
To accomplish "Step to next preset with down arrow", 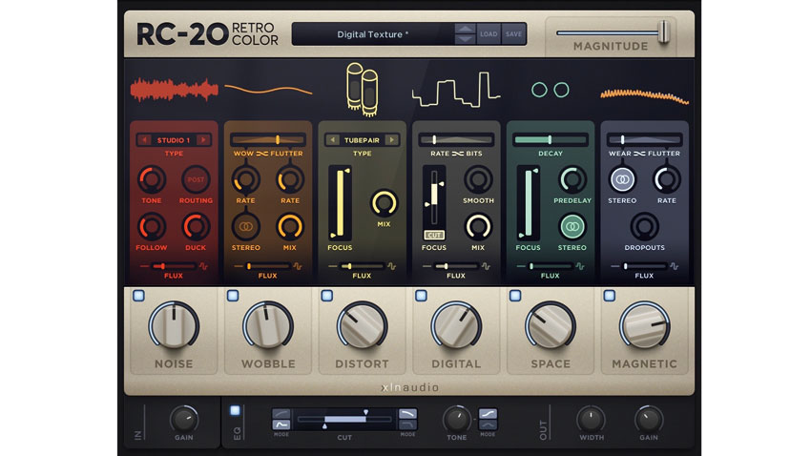I will coord(465,39).
